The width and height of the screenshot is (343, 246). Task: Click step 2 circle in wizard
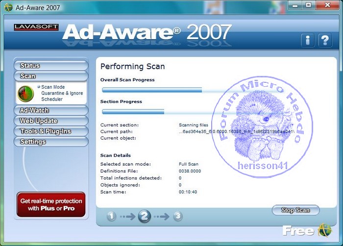coord(145,216)
